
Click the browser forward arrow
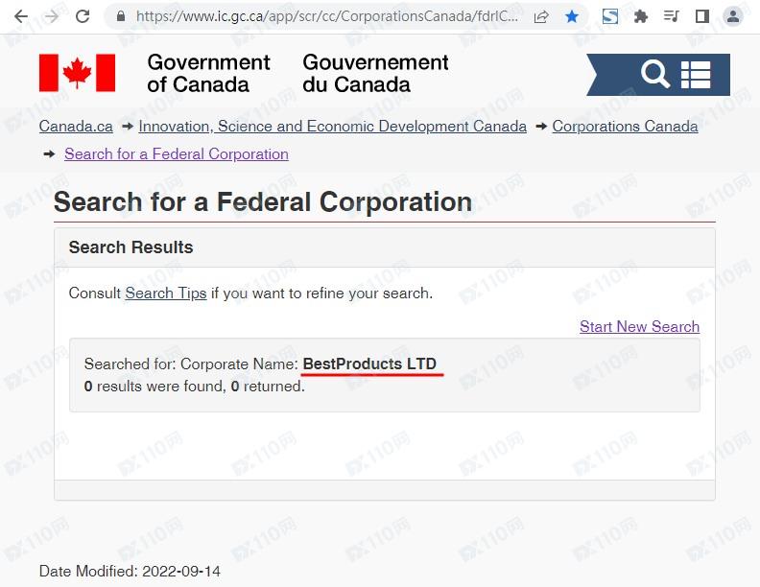tap(52, 16)
